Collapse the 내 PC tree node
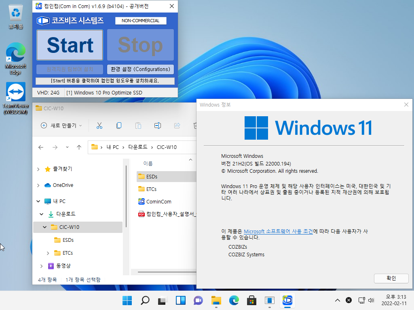The image size is (414, 310). point(38,201)
